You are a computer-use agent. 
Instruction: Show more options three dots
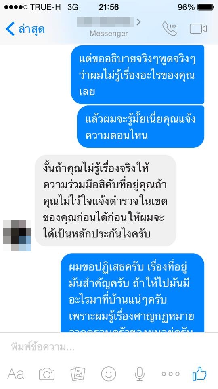(x=170, y=374)
